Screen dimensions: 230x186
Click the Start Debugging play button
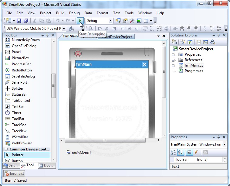click(x=80, y=21)
